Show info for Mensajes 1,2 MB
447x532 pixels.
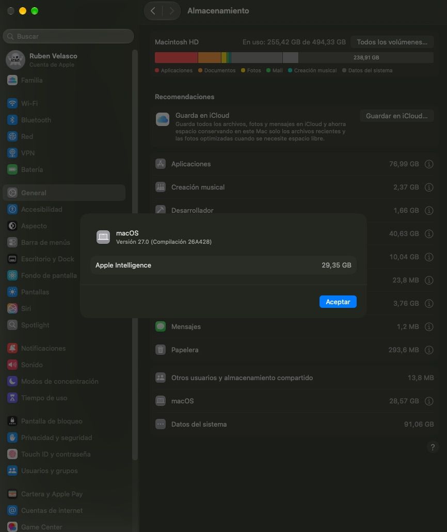(429, 327)
